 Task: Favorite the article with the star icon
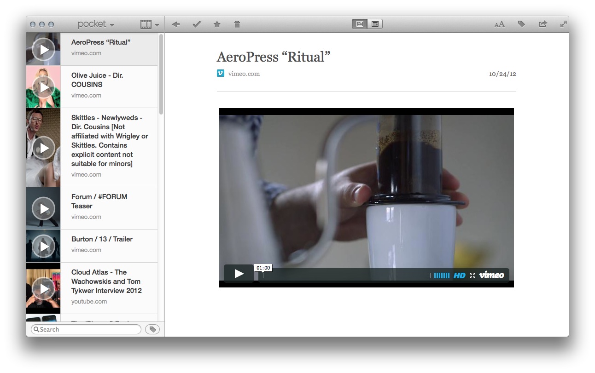(217, 24)
